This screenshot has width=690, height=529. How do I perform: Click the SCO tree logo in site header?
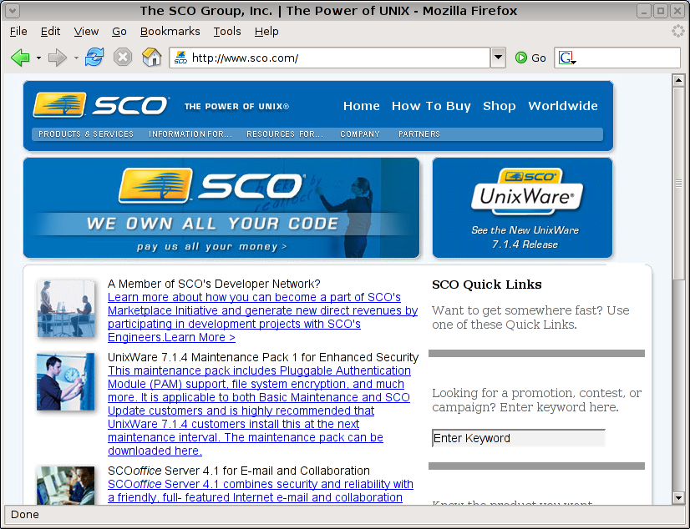(60, 104)
